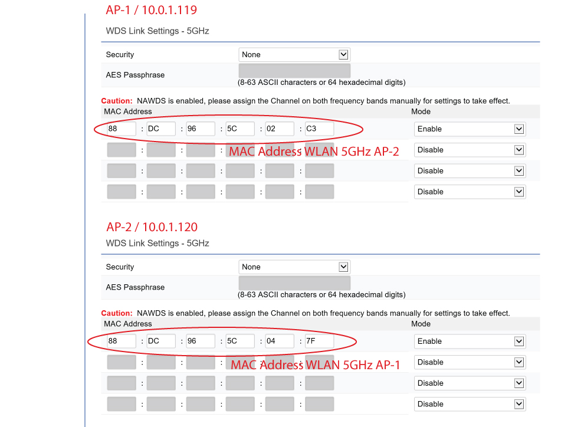Click the 'Caution:' NAWDS warning in the AP-2 section
Screen dimensions: 571x427
306,313
